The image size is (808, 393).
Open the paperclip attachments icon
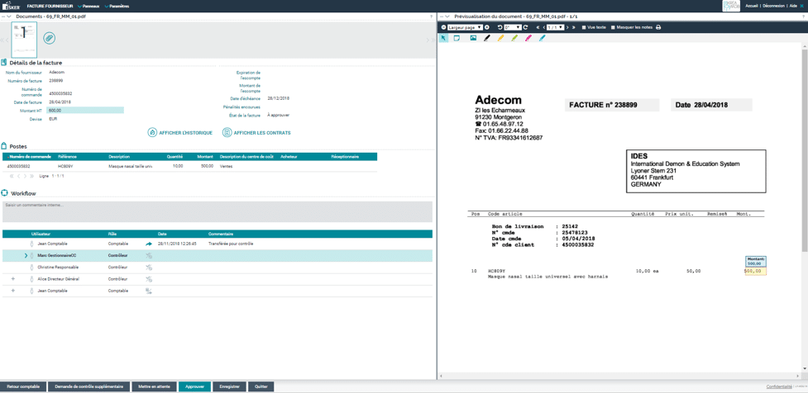pos(49,37)
